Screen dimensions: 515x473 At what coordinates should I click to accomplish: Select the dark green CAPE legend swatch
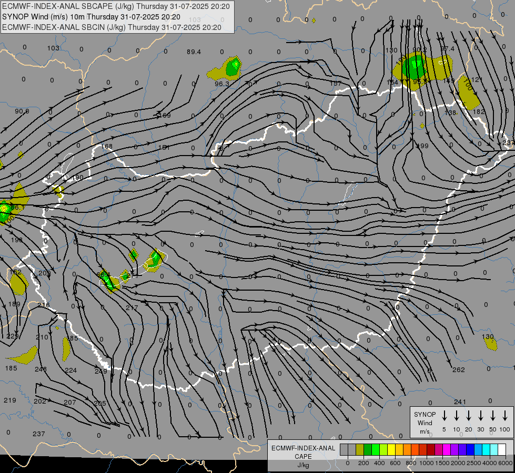[x=368, y=450]
